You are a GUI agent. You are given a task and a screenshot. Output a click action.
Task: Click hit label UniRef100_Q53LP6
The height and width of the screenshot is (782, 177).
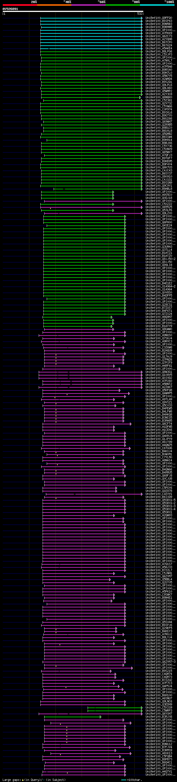[159, 210]
